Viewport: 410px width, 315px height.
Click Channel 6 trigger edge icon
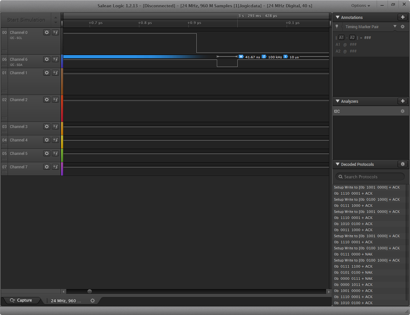pos(55,60)
